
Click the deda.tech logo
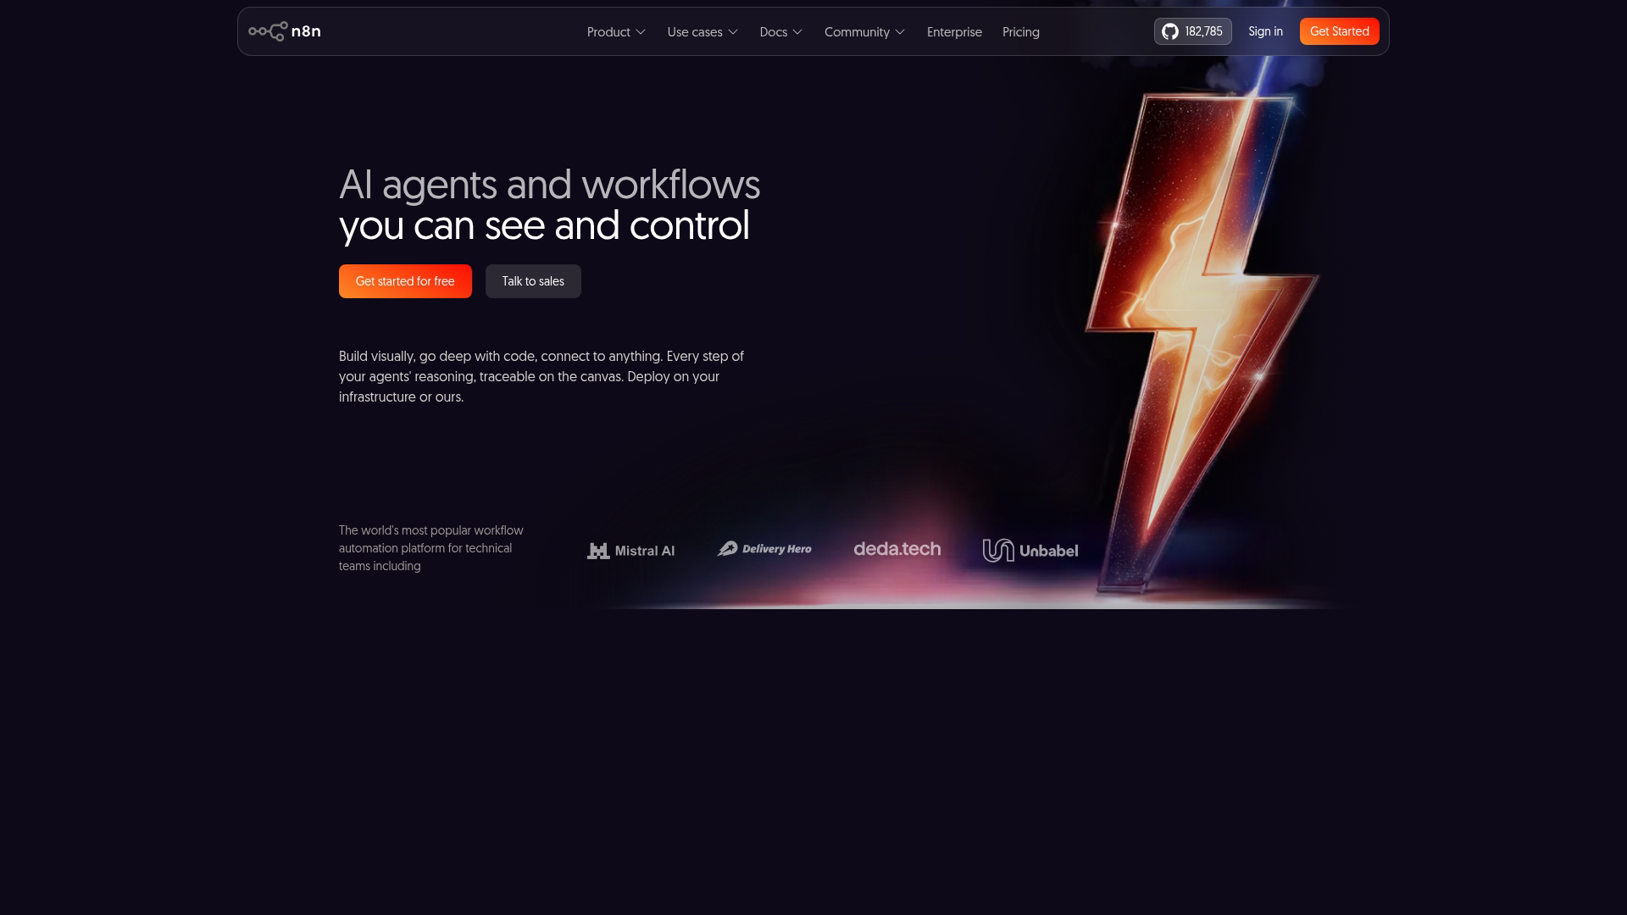pyautogui.click(x=897, y=549)
